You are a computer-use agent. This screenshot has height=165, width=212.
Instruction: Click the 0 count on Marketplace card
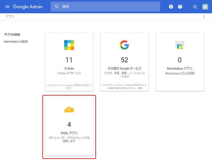click(x=180, y=60)
